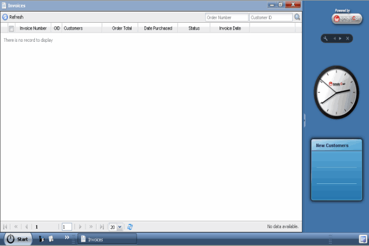Sort by the Order Total column
The width and height of the screenshot is (369, 246).
121,28
